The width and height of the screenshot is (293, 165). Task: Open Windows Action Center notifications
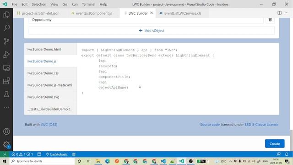287,161
